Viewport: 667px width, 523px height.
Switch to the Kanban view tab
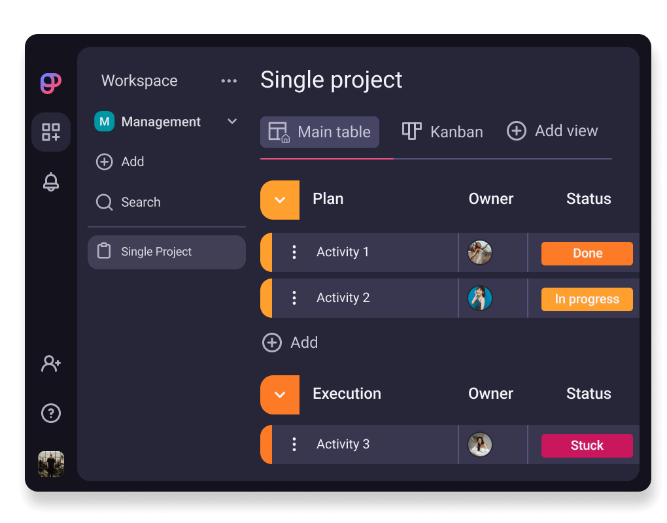point(442,131)
